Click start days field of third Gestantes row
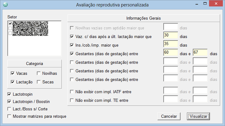225x126 pixels. 171,70
